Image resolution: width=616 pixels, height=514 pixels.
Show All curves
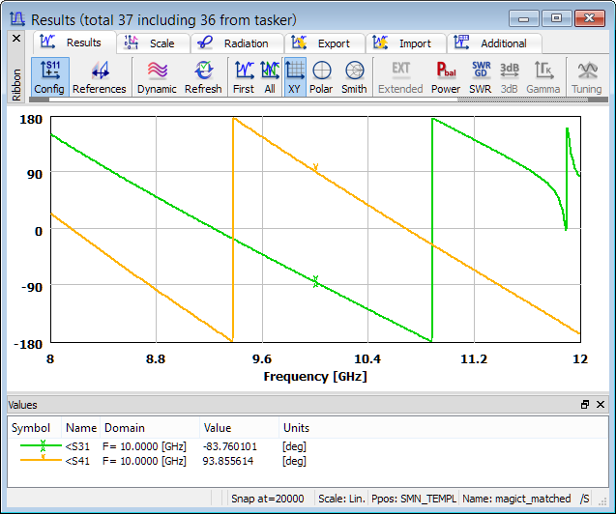coord(270,77)
